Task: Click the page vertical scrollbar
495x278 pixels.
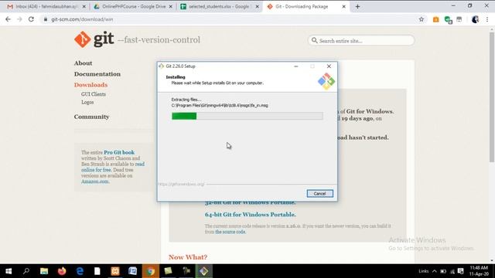Action: pos(492,98)
